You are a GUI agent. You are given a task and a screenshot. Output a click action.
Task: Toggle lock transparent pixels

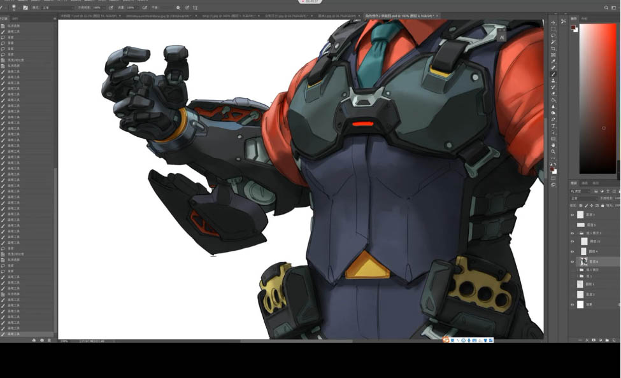(x=581, y=206)
